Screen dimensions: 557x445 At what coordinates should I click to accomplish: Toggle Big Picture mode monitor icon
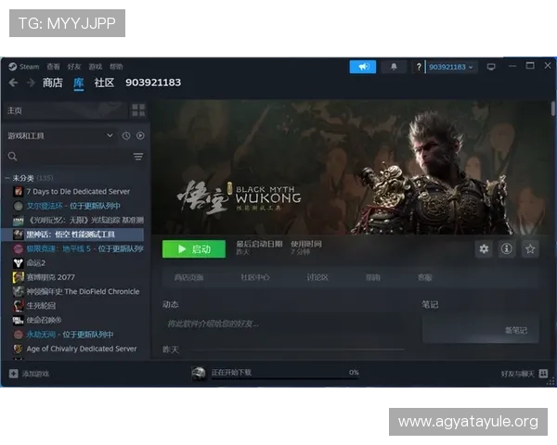pos(491,67)
